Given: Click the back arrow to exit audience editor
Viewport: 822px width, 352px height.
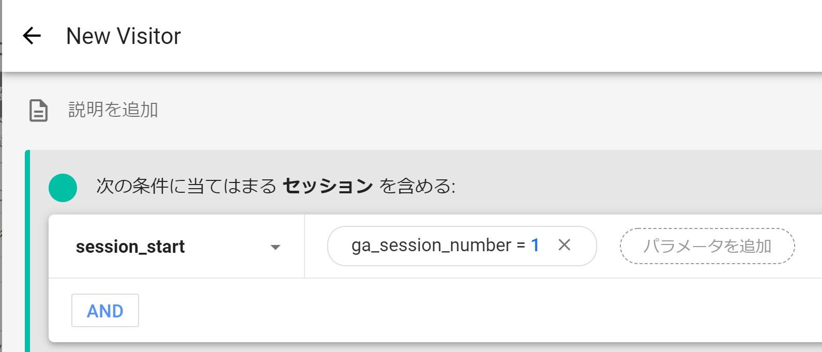Looking at the screenshot, I should point(32,35).
